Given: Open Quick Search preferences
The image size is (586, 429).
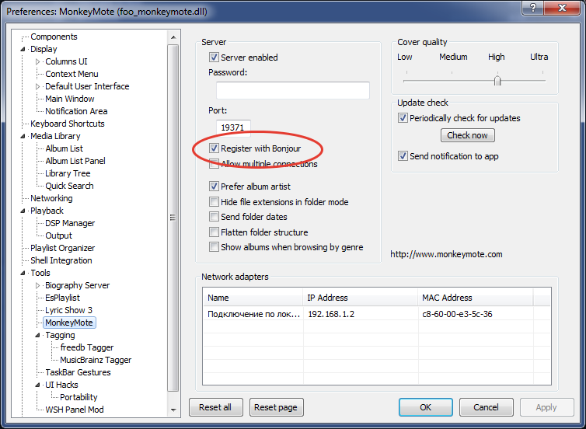Looking at the screenshot, I should click(69, 186).
